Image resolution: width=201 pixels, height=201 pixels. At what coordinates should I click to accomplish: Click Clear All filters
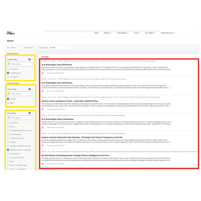point(29,48)
